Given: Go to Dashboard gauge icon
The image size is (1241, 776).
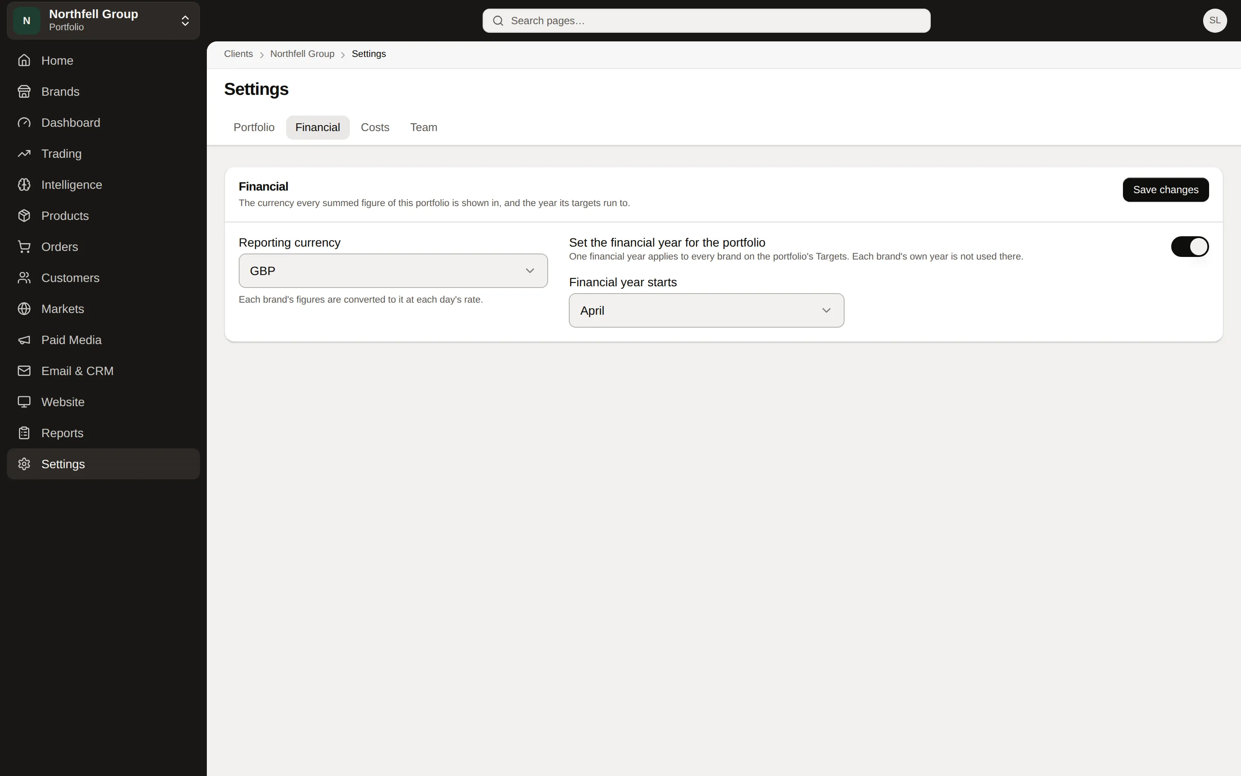Looking at the screenshot, I should click(24, 123).
